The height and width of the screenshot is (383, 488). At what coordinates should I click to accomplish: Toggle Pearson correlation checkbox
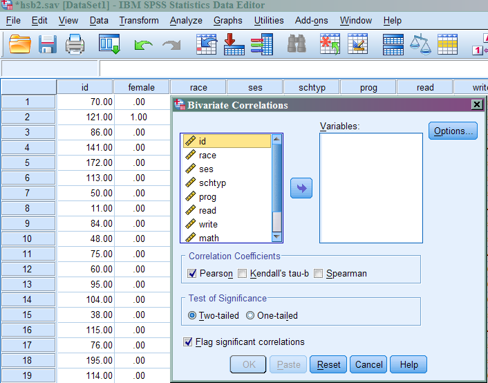point(192,273)
